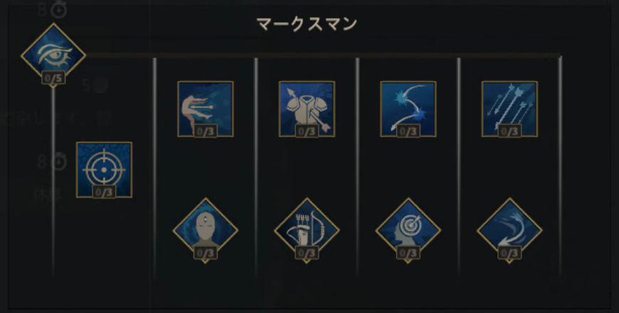Pick the ricocheting arrow skill icon

408,109
